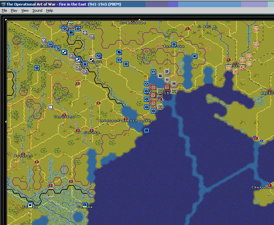This screenshot has height=225, width=274.
Task: Click the (5%) label near Odessa
Action: click(x=168, y=93)
